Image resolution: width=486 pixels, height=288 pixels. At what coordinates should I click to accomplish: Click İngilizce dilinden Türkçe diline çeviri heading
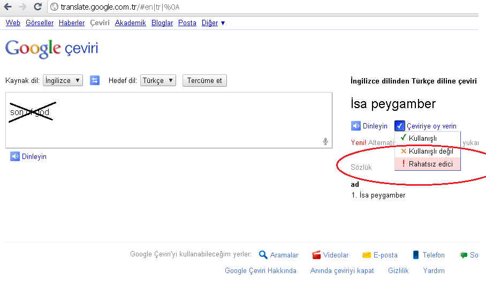(x=414, y=81)
